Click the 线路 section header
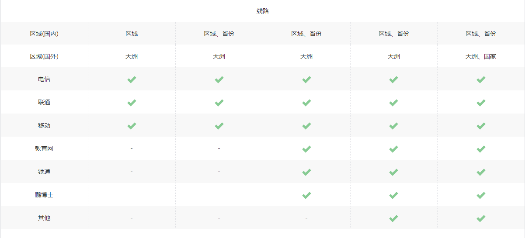 tap(263, 11)
